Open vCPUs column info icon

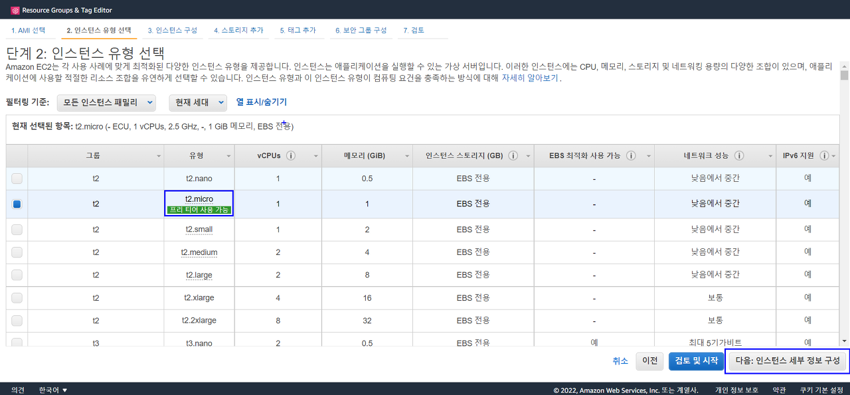click(291, 156)
